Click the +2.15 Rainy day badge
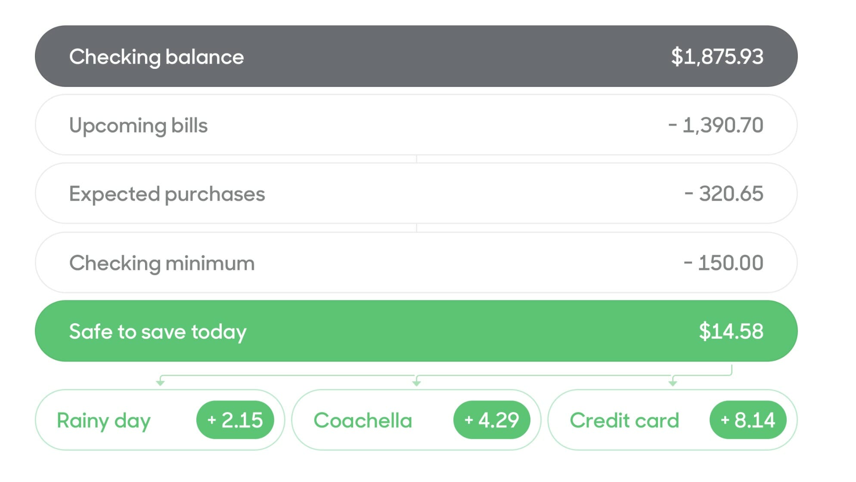Screen dimensions: 856x482 tap(235, 420)
